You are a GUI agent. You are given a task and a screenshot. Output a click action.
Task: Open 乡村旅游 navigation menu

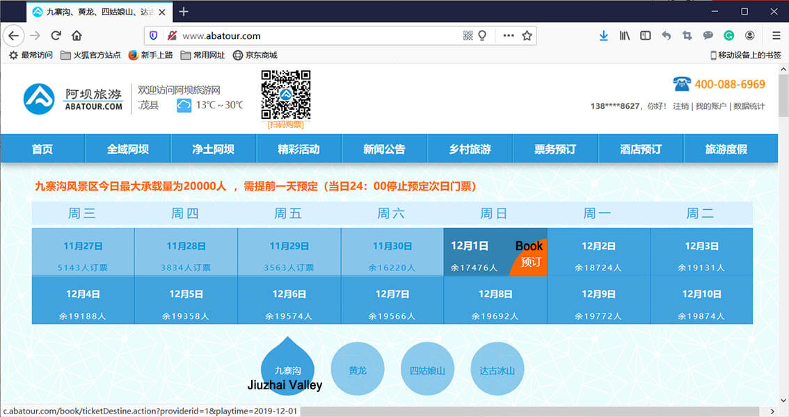pos(470,149)
